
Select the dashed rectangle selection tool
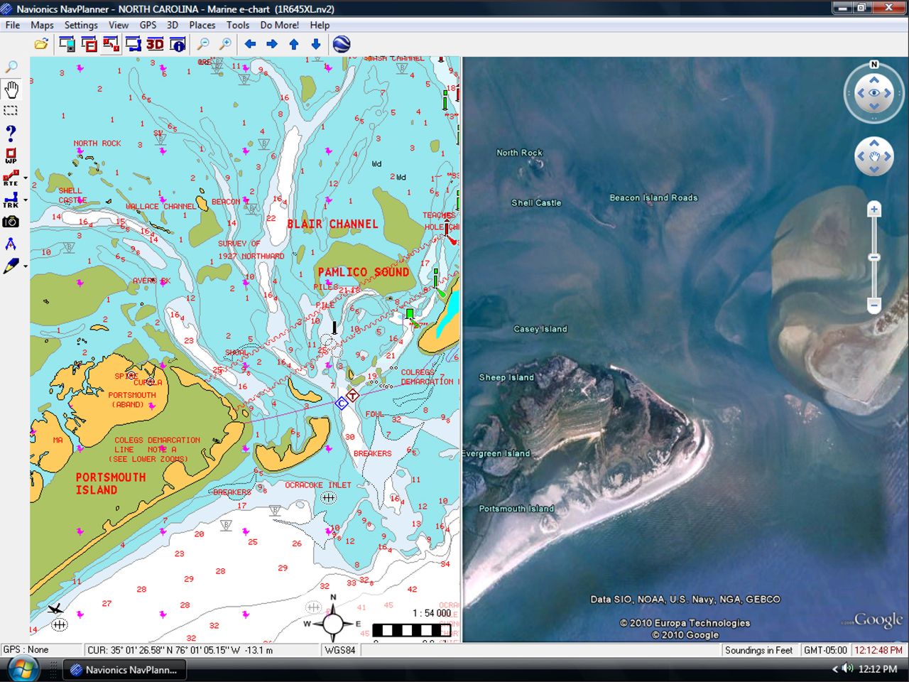click(11, 111)
